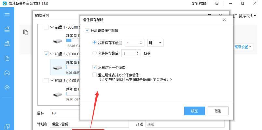Uncheck the disk 2 checkbox
This screenshot has height=130, width=262.
tap(46, 54)
